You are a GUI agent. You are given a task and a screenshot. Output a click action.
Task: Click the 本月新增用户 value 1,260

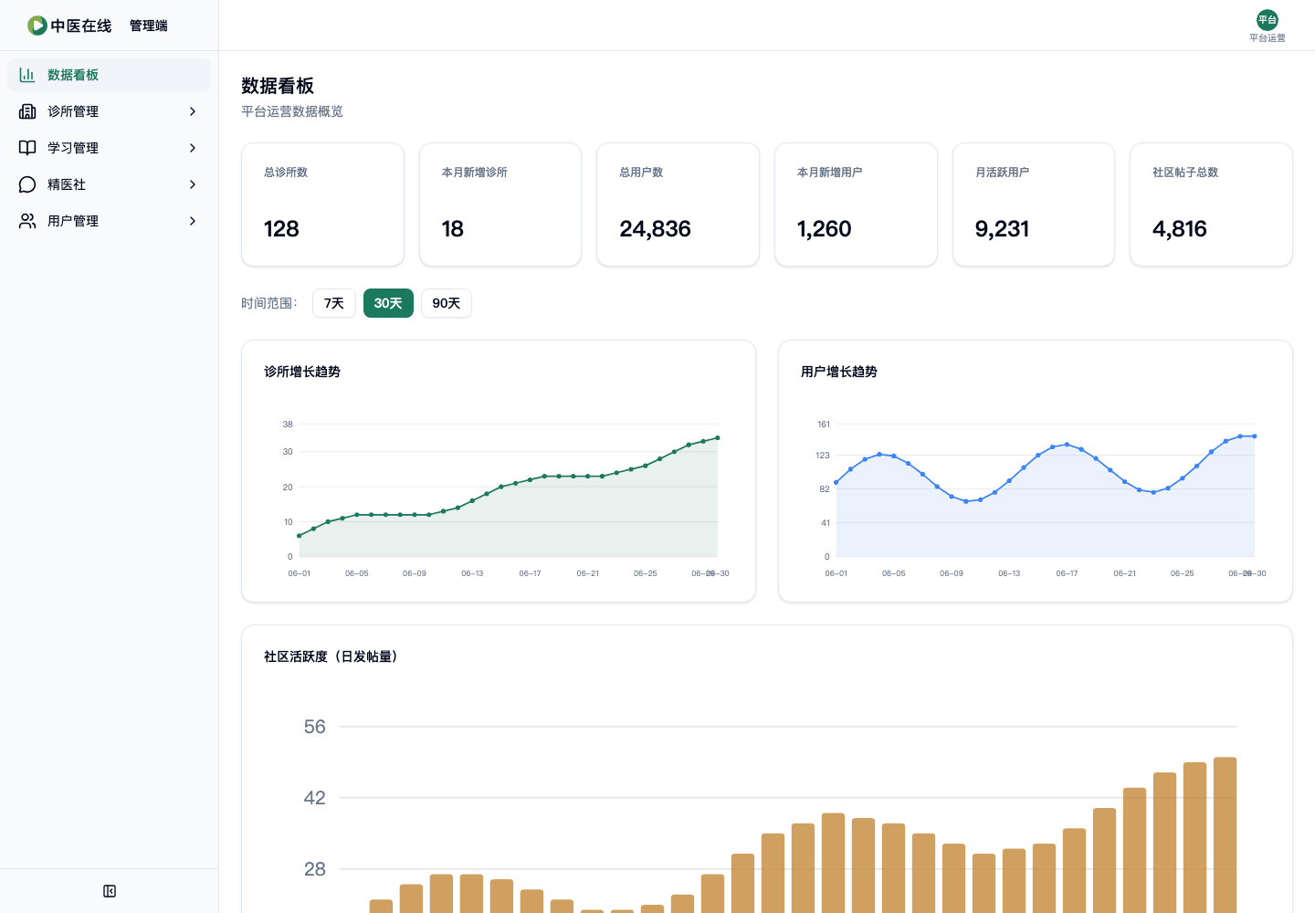[825, 229]
